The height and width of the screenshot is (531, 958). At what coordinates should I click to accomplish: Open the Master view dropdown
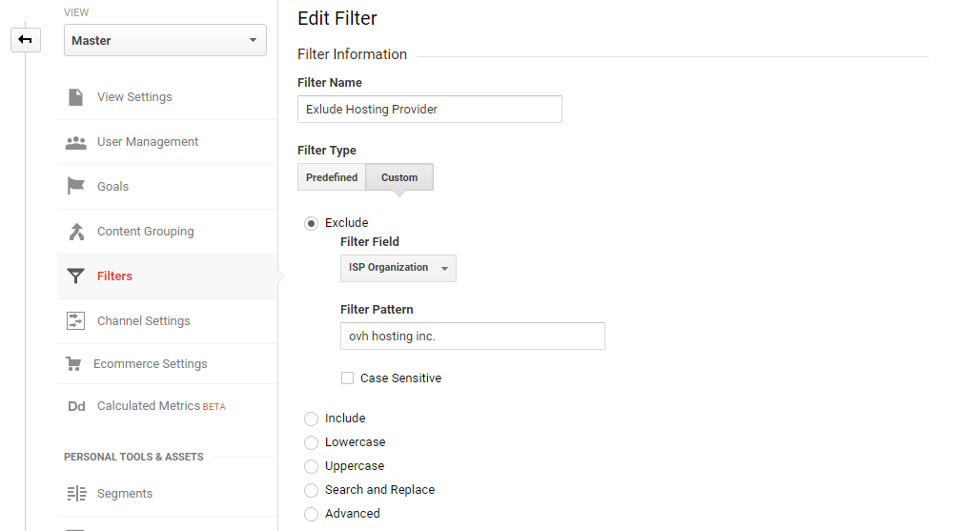(165, 40)
